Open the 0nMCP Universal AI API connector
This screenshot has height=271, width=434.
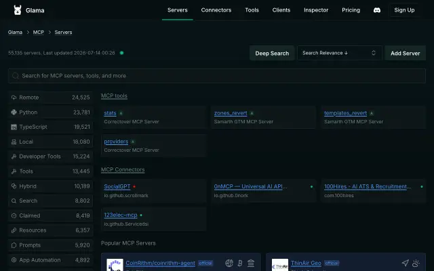(x=250, y=187)
